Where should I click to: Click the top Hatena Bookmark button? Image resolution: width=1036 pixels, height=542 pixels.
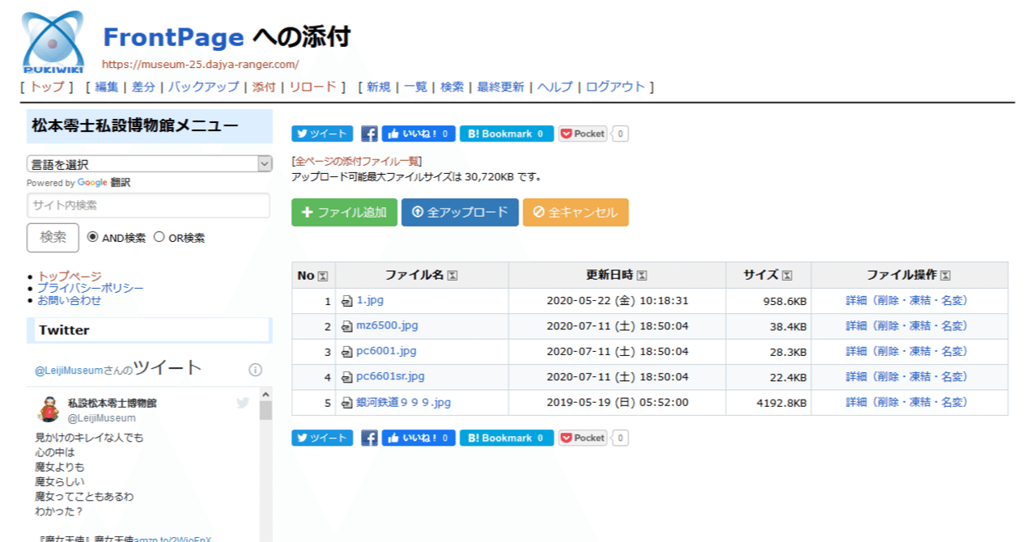point(507,134)
